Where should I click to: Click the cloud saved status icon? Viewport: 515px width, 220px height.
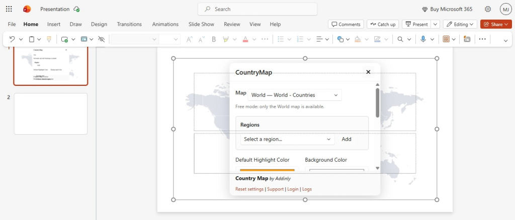click(x=76, y=9)
